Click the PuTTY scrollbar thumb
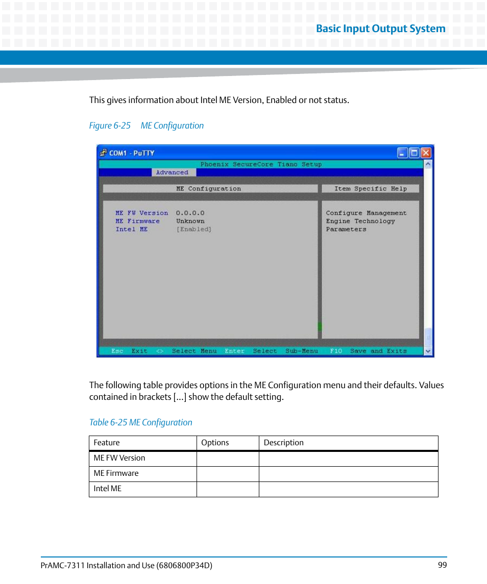 pos(428,337)
